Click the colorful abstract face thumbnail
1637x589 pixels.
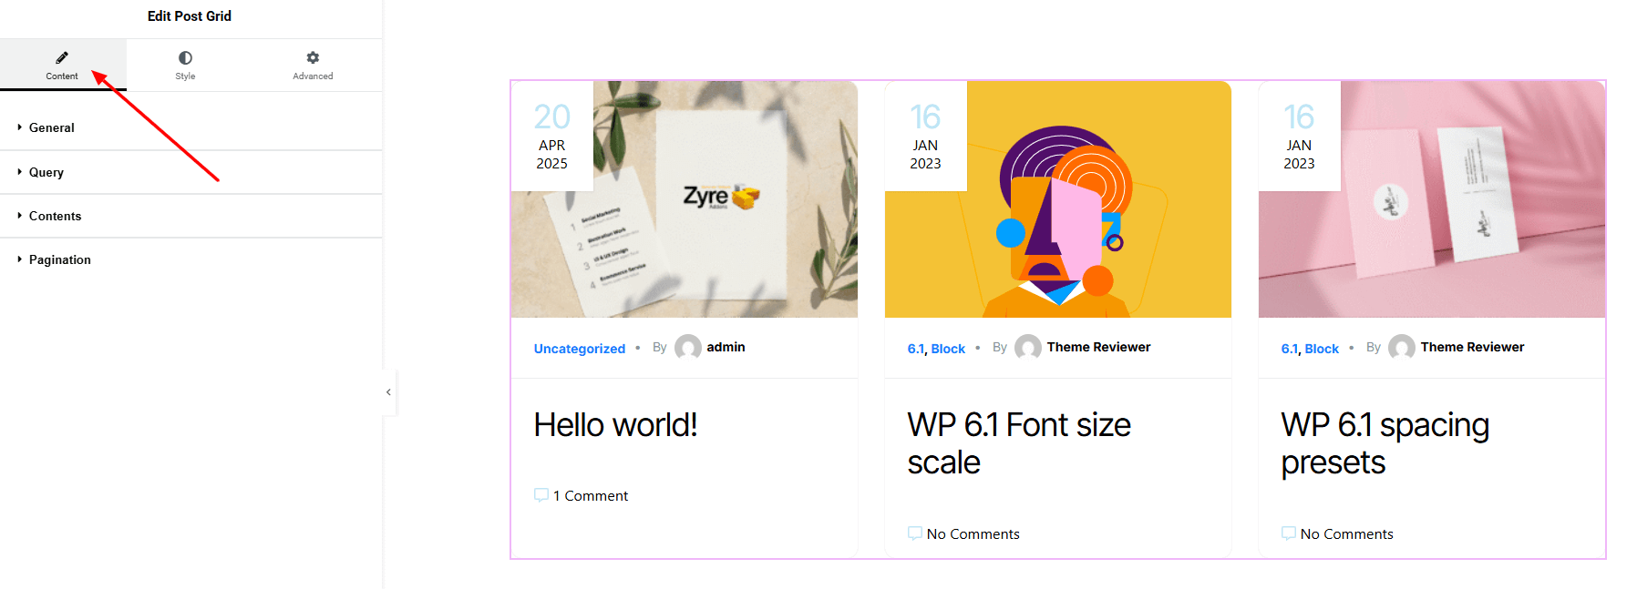tap(1058, 199)
